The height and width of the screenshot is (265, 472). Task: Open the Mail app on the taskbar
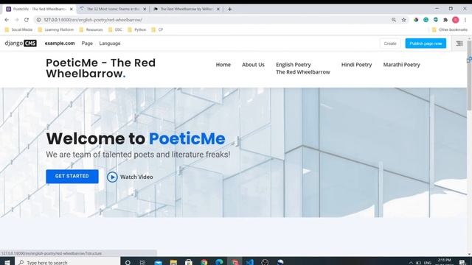[158, 262]
